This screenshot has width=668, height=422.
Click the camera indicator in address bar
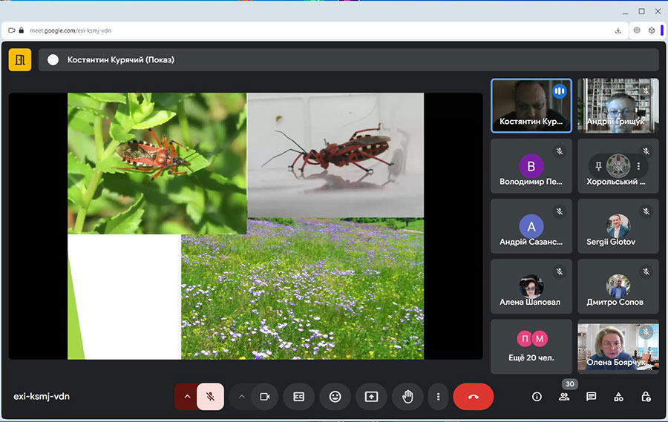coord(11,30)
